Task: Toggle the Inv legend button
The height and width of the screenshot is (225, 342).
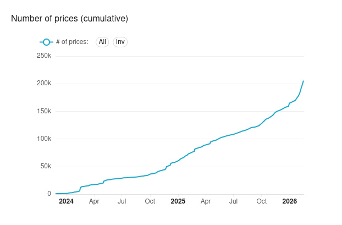Action: pos(120,42)
